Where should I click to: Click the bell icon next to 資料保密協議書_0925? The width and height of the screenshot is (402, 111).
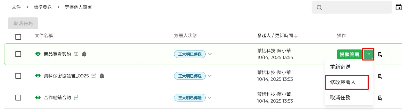pyautogui.click(x=102, y=76)
